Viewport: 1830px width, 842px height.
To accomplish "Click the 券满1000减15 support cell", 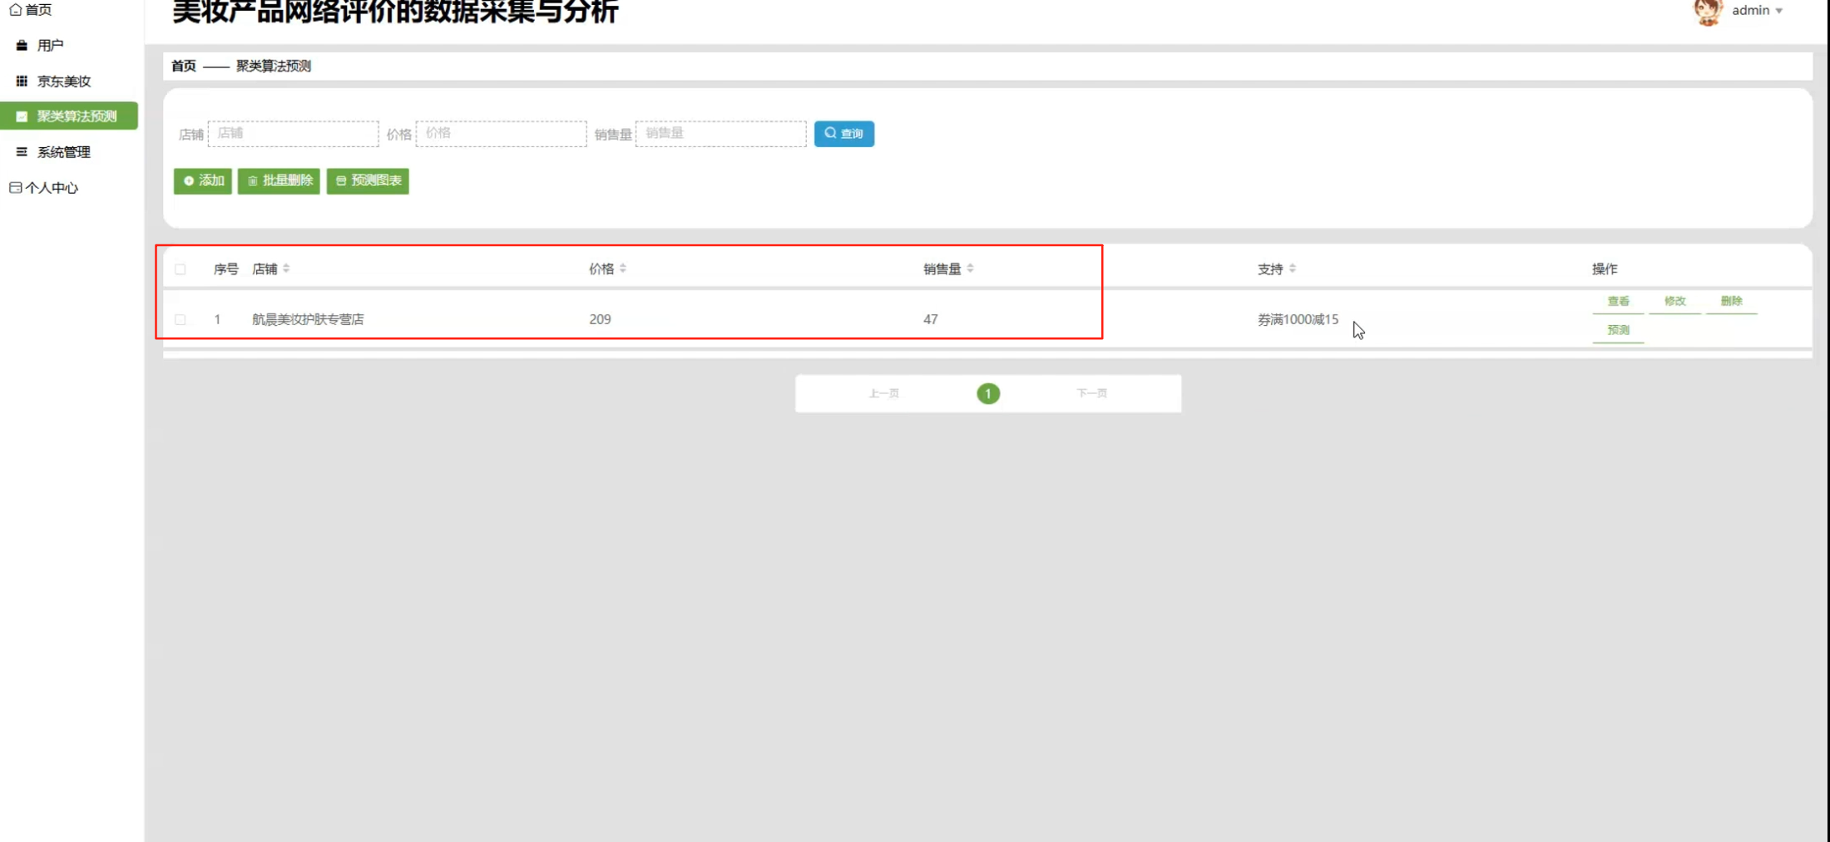I will click(x=1298, y=319).
